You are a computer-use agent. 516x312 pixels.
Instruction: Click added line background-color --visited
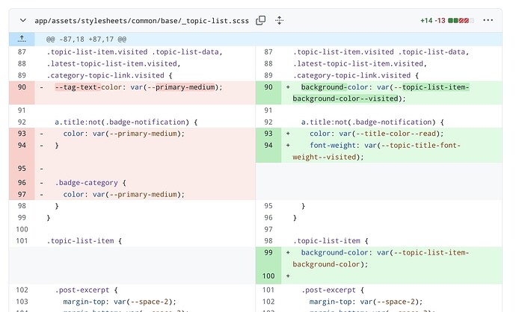pyautogui.click(x=381, y=93)
